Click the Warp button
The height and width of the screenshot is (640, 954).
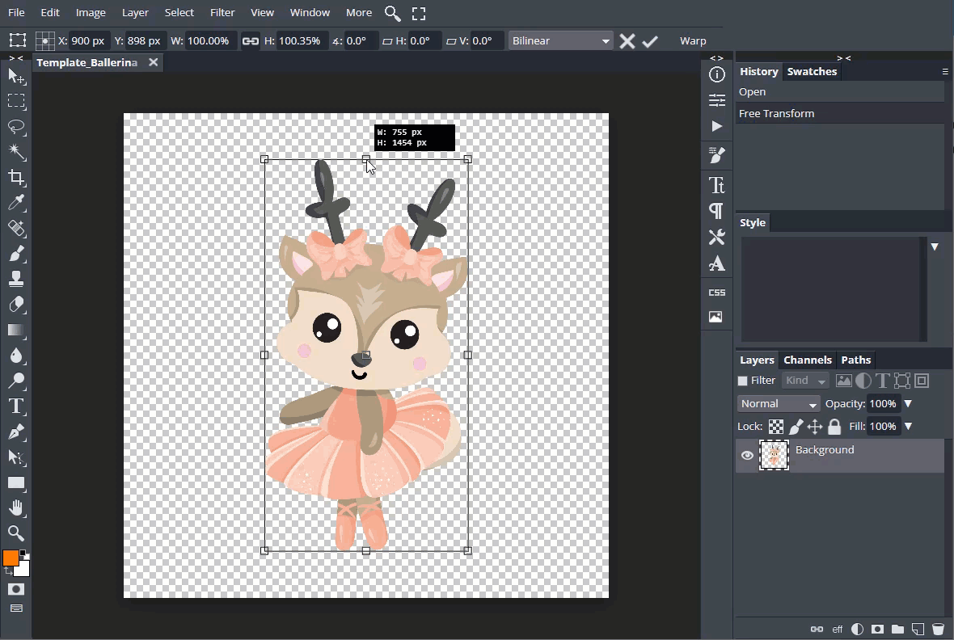click(693, 41)
